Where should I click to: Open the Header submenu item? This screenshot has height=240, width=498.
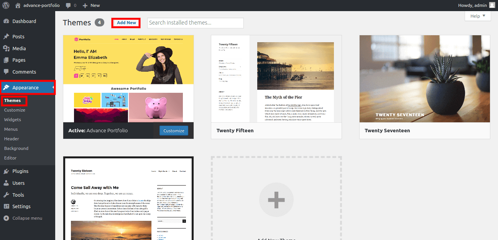(12, 139)
